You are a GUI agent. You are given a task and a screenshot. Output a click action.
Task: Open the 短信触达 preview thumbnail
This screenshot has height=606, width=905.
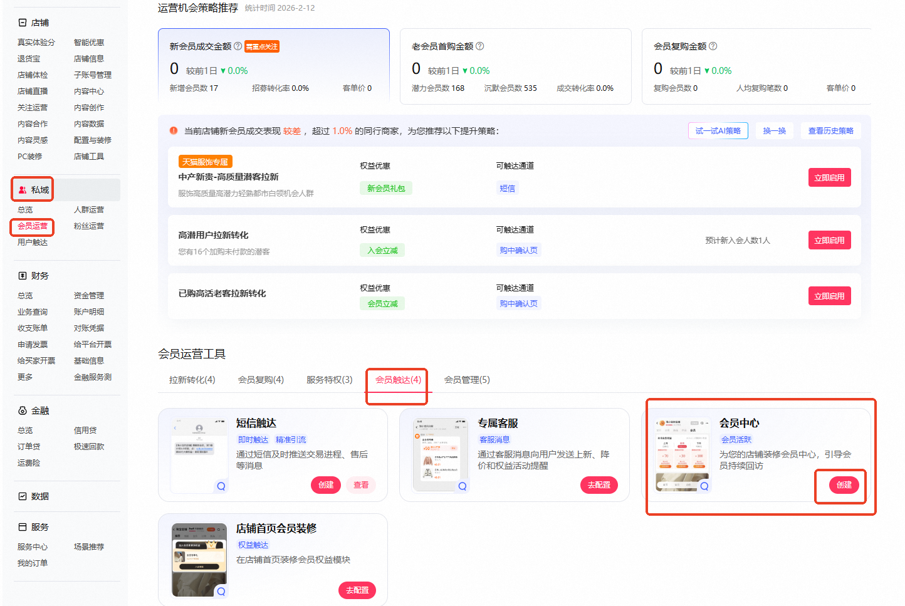(199, 456)
